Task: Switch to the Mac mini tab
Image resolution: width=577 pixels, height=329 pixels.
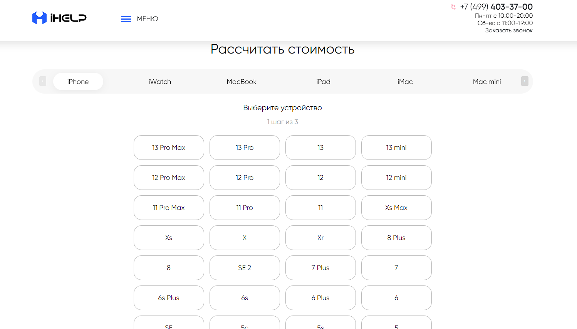Action: tap(487, 82)
